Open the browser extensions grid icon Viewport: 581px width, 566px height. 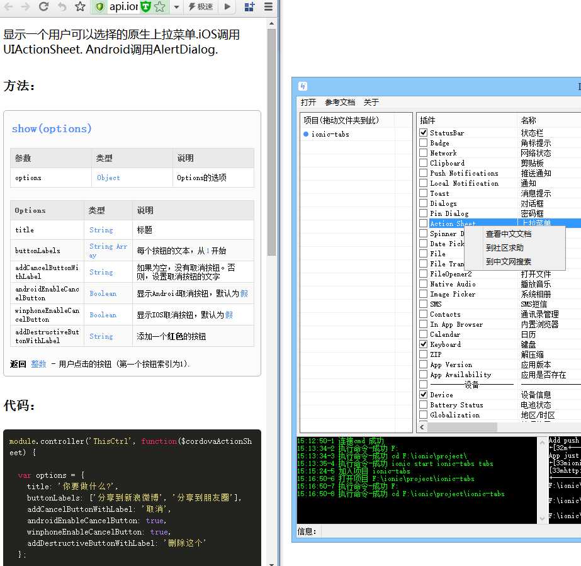(249, 7)
